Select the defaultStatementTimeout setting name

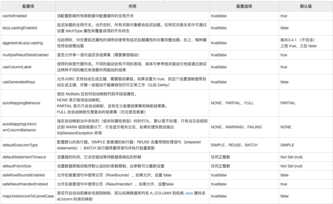tap(24, 157)
